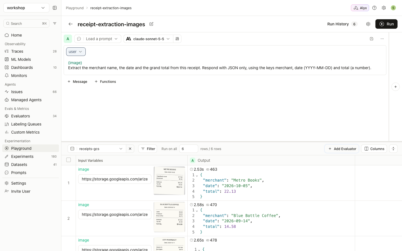Click the Playground breadcrumb link
This screenshot has width=402, height=251.
click(x=75, y=8)
